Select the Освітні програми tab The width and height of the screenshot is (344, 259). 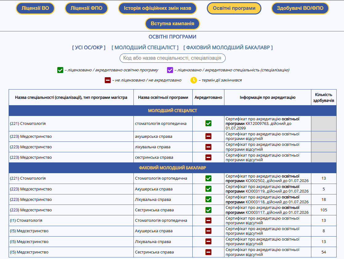tap(234, 8)
